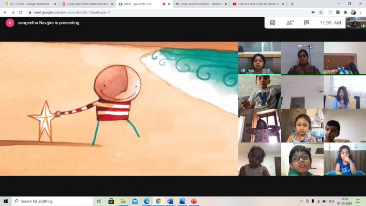Viewport: 366px width, 206px height.
Task: Open the Meet chat panel
Action: tap(306, 23)
